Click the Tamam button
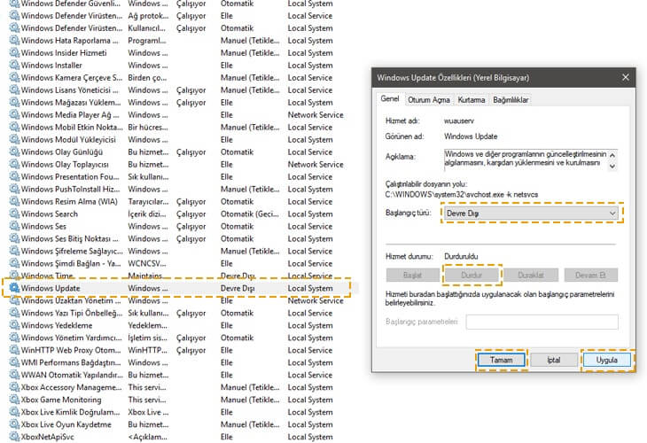This screenshot has width=647, height=443. pos(501,360)
